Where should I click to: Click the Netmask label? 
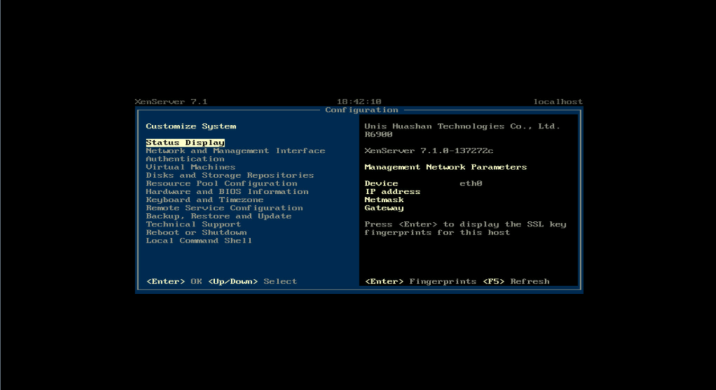coord(384,200)
